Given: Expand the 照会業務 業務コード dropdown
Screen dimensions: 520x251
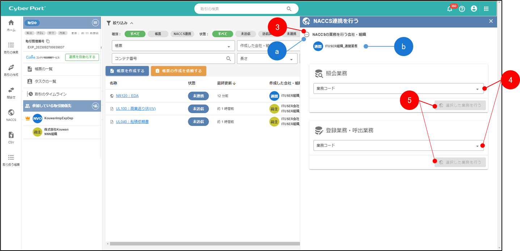Looking at the screenshot, I should click(398, 89).
